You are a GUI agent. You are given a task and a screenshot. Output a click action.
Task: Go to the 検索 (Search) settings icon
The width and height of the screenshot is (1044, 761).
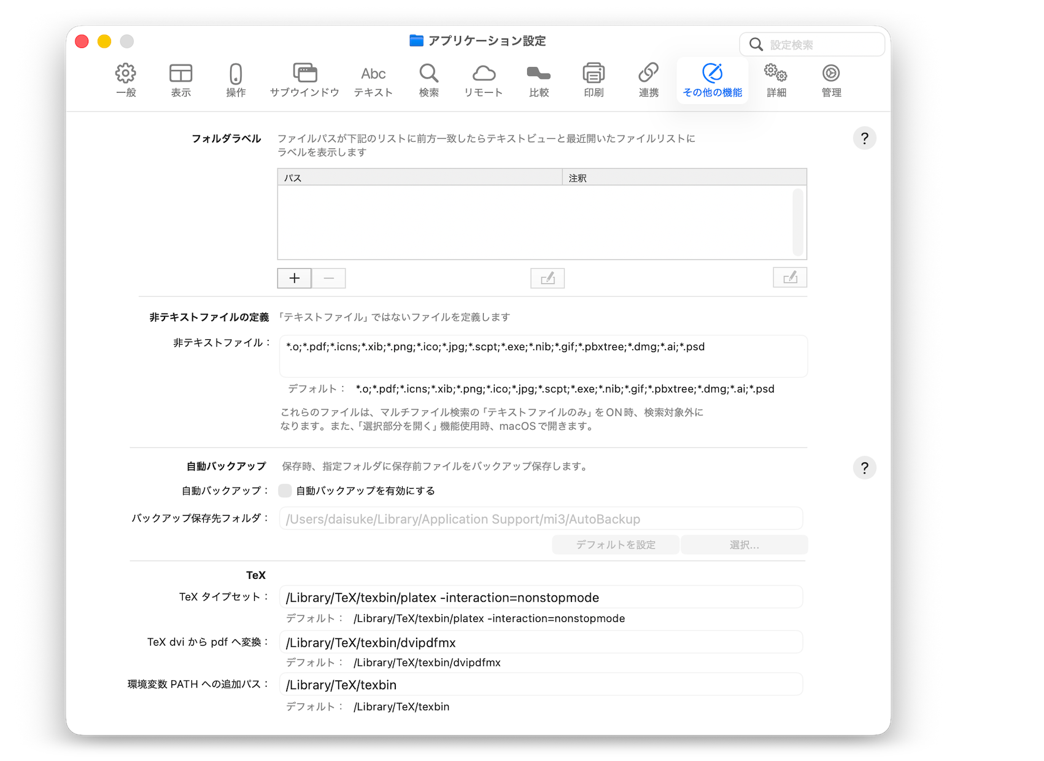pyautogui.click(x=428, y=80)
